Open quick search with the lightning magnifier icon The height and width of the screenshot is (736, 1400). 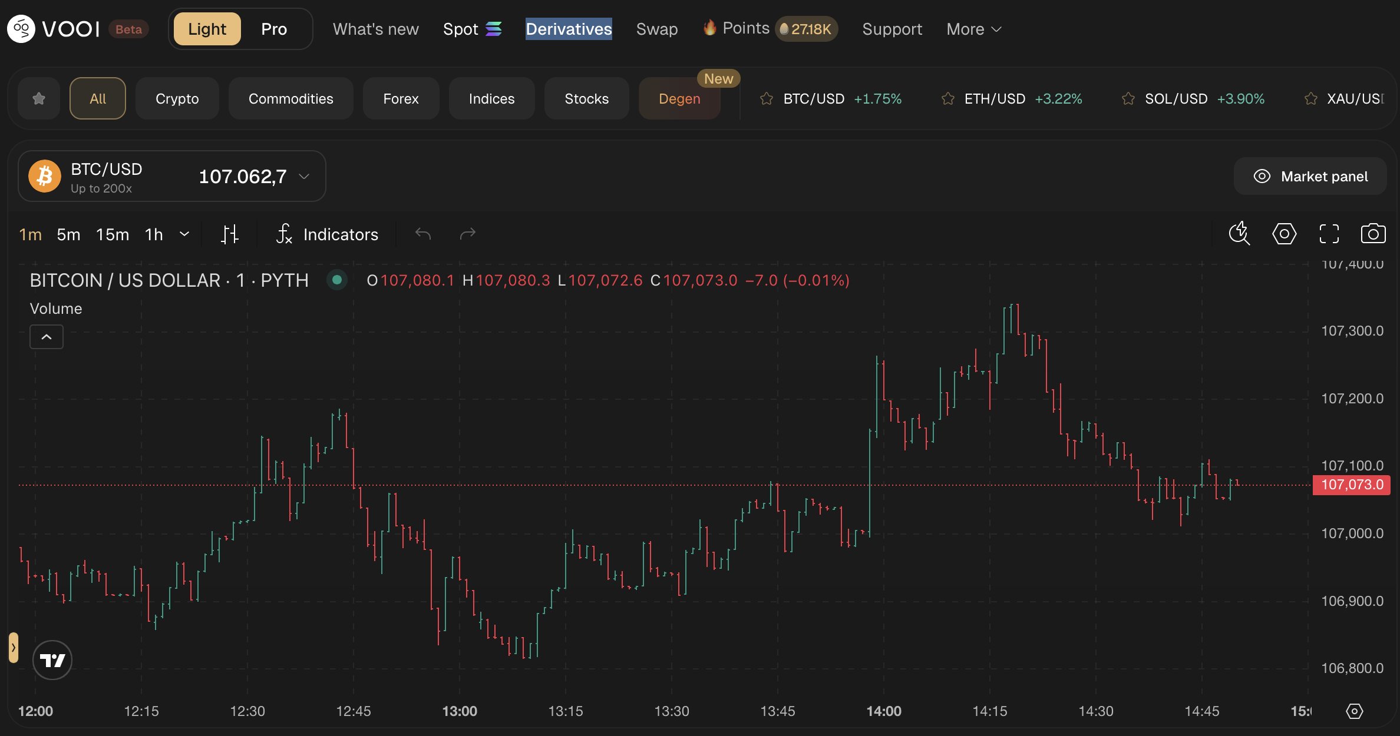pos(1240,234)
